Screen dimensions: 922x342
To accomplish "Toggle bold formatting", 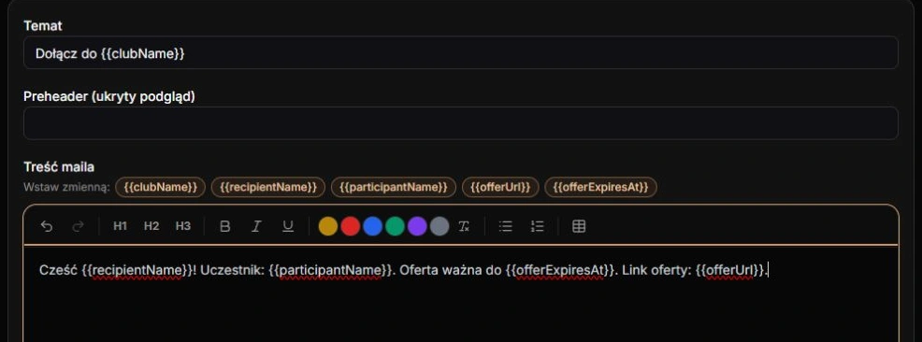I will tap(224, 226).
